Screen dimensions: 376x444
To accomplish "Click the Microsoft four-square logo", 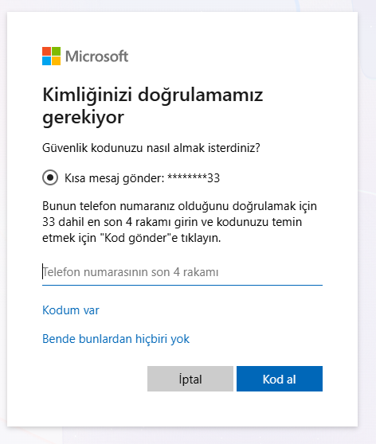I will [x=51, y=56].
